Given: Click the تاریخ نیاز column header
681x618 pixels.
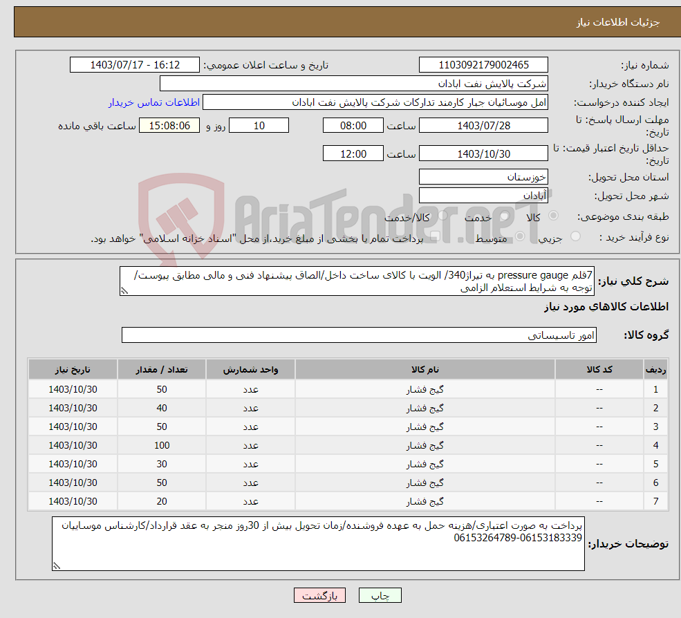Looking at the screenshot, I should coord(73,370).
